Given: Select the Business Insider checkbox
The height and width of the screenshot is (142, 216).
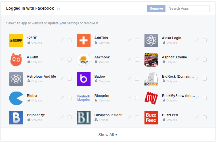Looking at the screenshot, I should [137, 117].
